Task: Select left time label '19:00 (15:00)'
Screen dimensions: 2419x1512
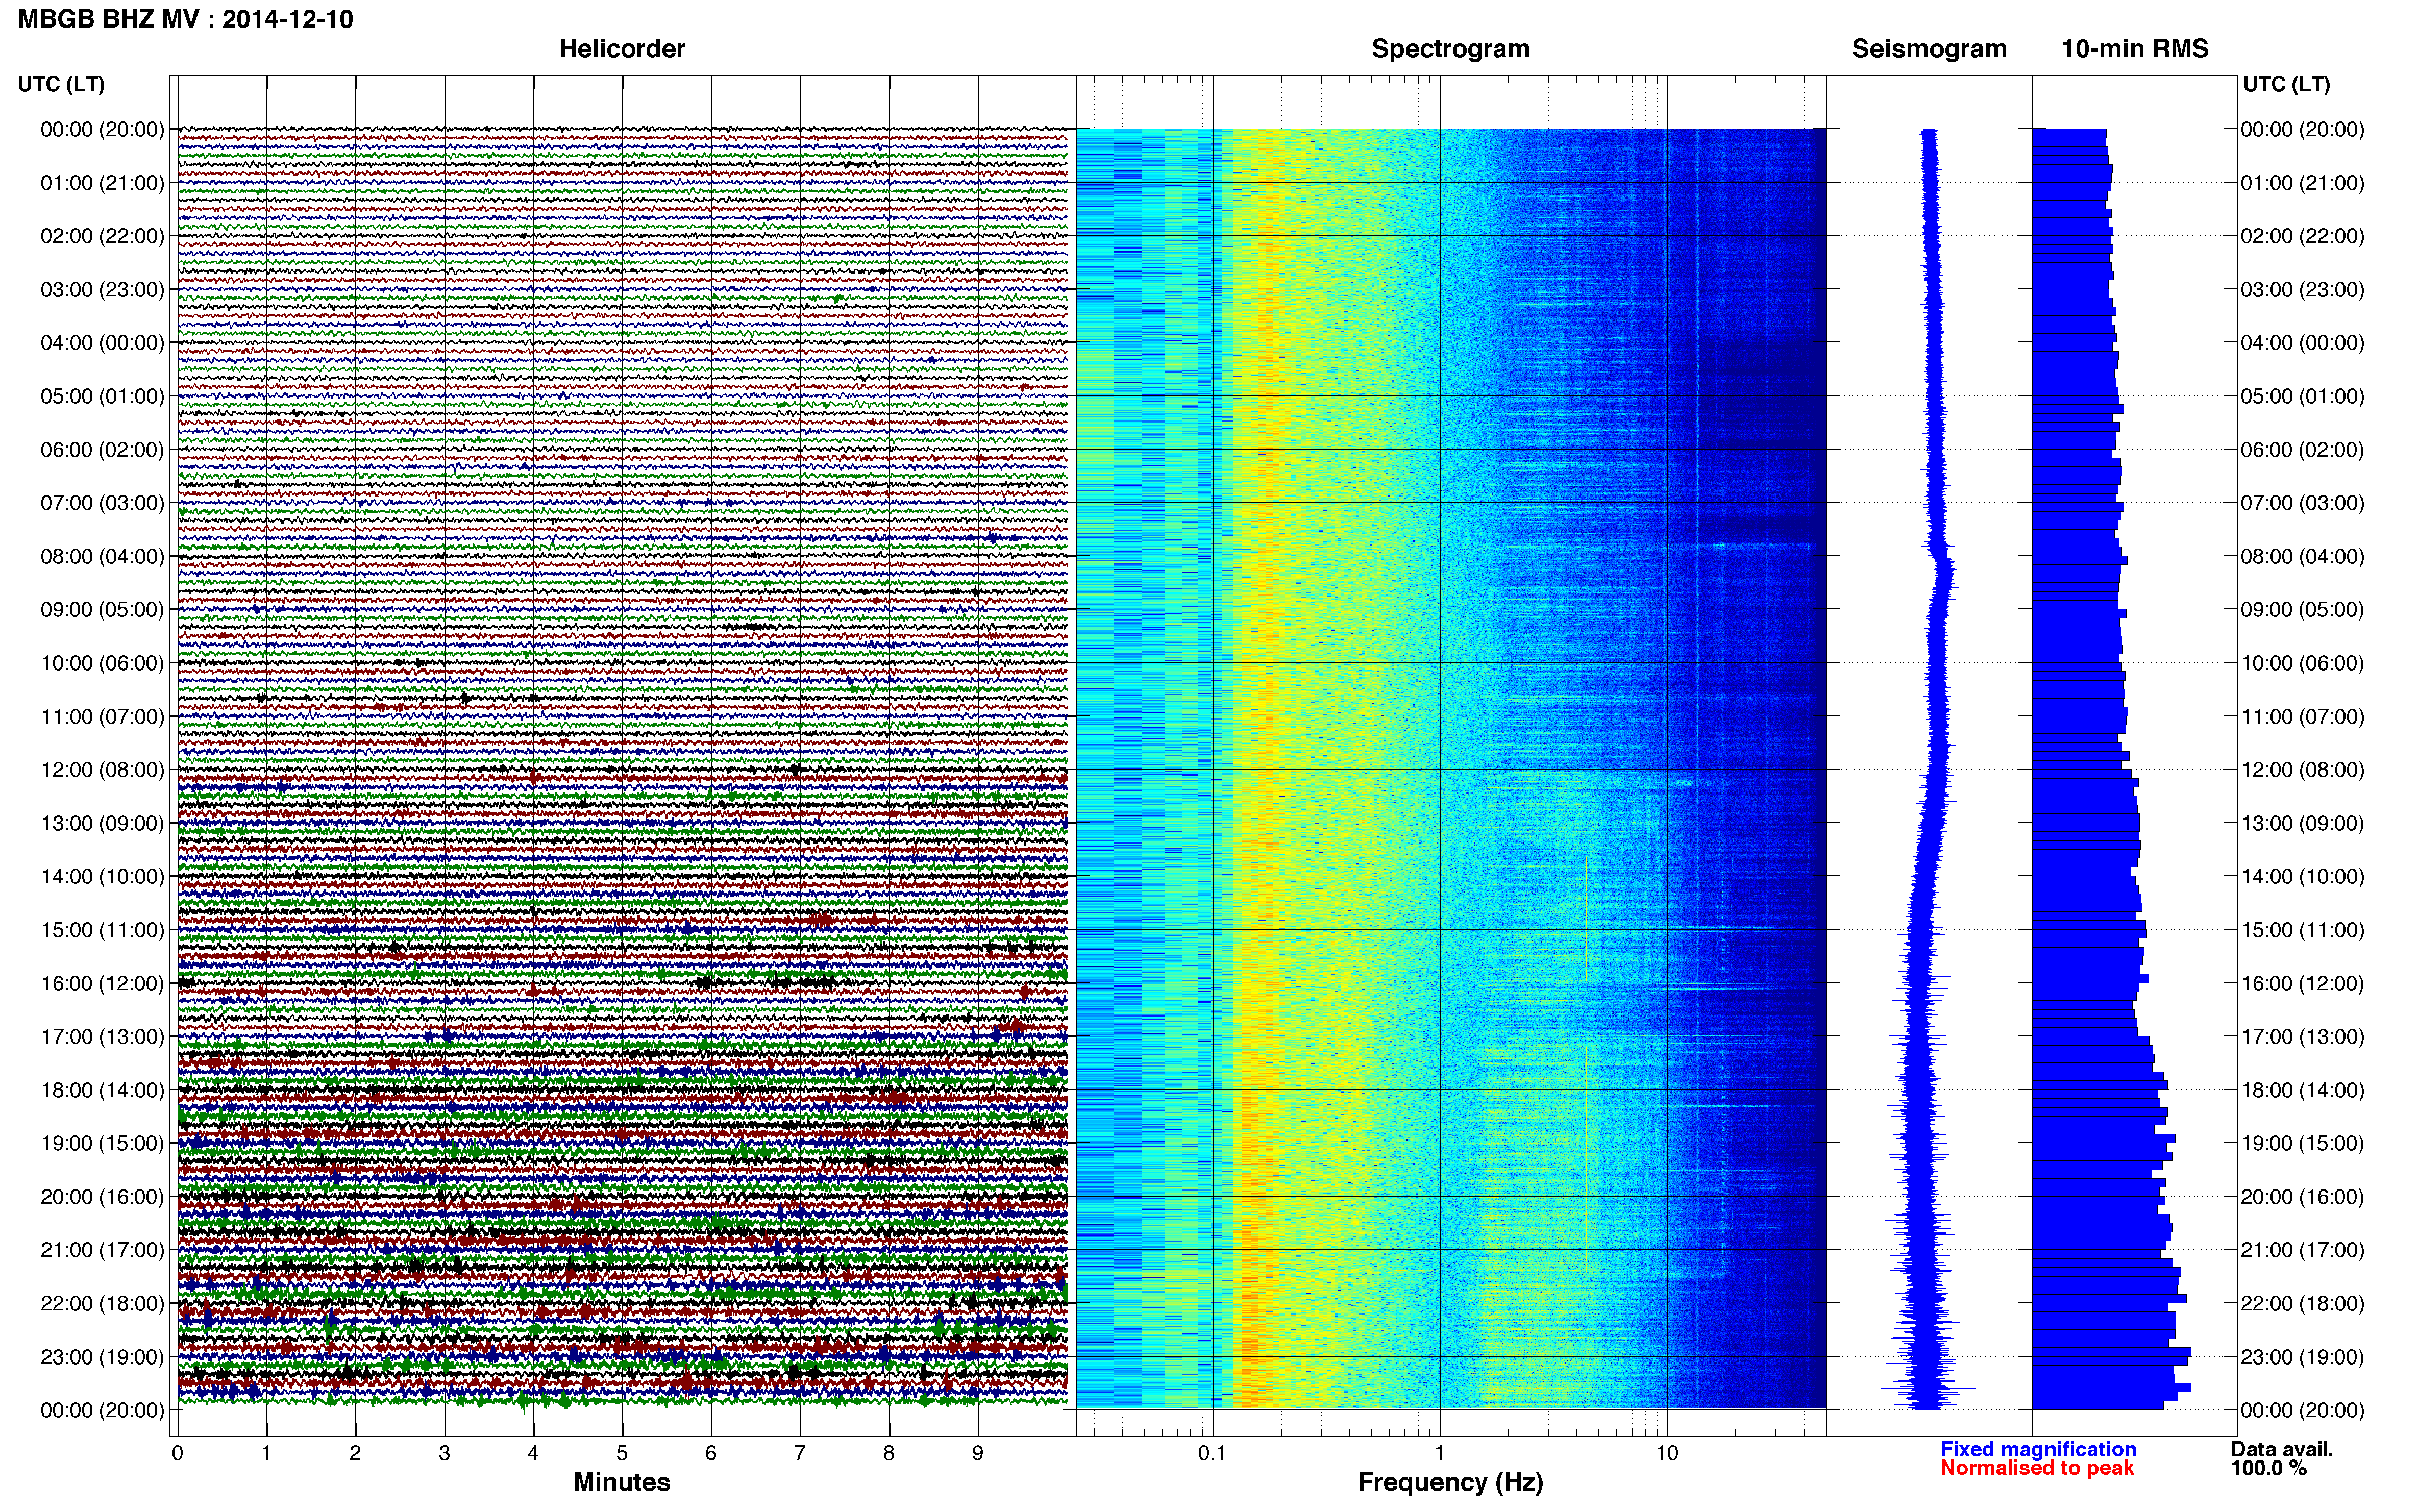Action: (x=102, y=1143)
